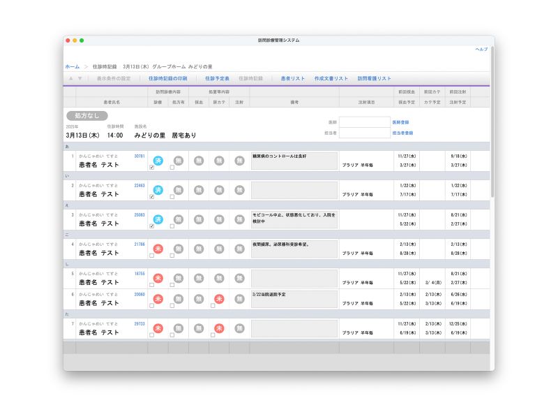Check the 診療 checkbox for patient 21786
The width and height of the screenshot is (558, 419).
[151, 256]
